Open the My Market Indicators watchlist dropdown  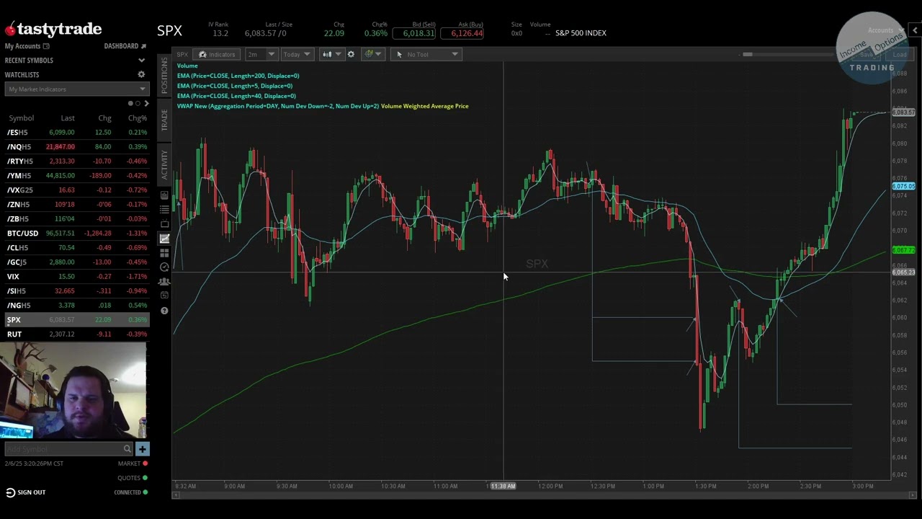[x=76, y=89]
